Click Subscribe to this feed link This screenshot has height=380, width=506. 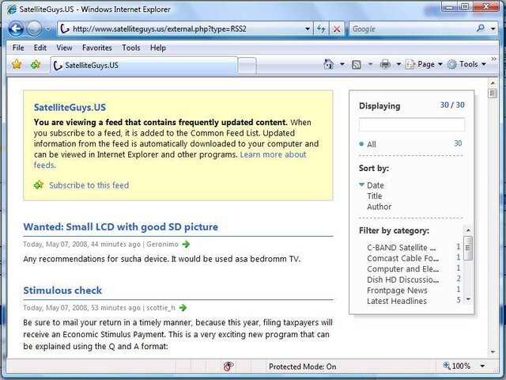tap(89, 185)
